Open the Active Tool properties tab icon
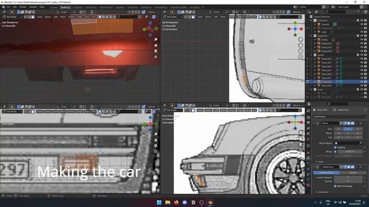This screenshot has height=207, width=369. [308, 111]
